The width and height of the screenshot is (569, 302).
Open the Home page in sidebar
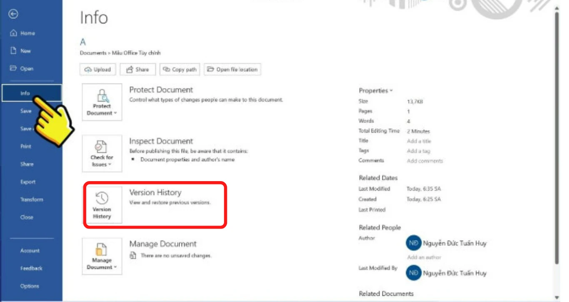tap(31, 33)
